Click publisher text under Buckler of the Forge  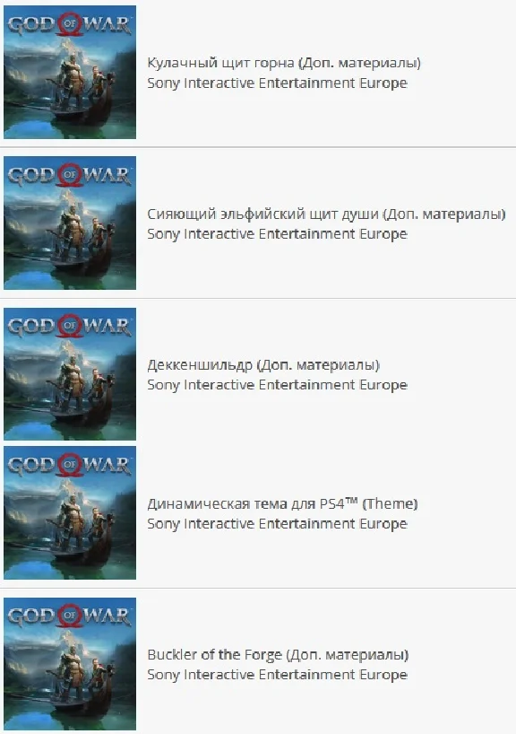click(x=277, y=675)
